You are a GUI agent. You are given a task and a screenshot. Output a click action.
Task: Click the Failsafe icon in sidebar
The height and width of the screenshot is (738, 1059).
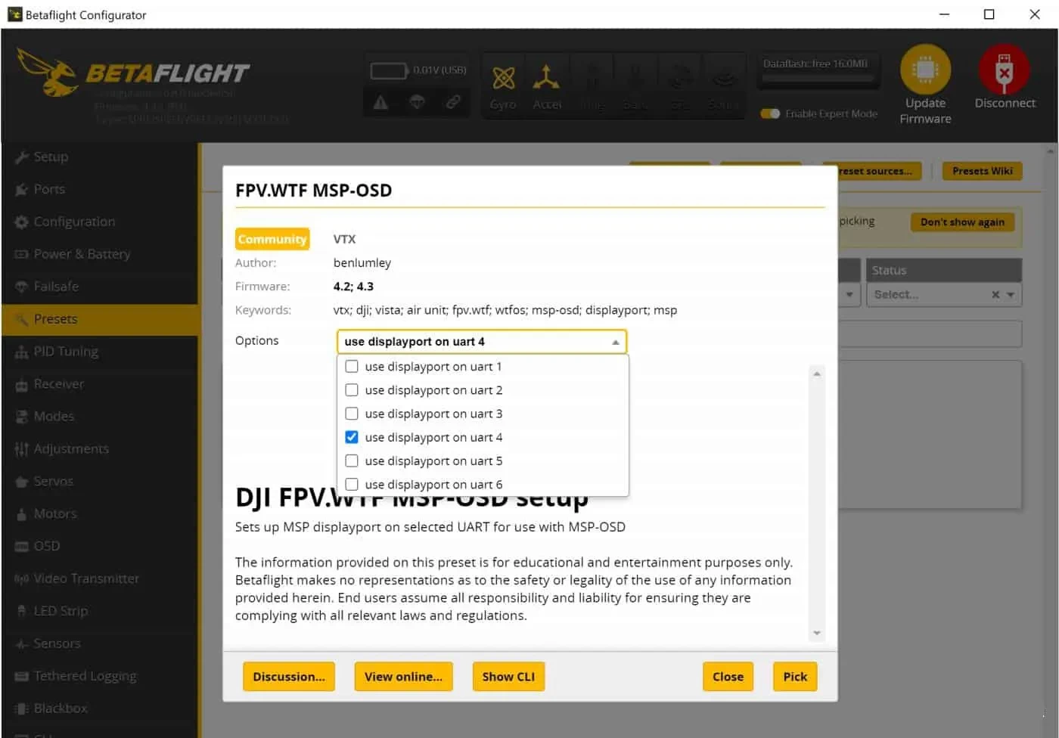tap(22, 287)
